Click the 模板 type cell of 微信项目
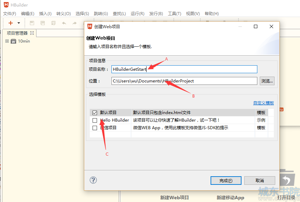The height and width of the screenshot is (202, 300). [261, 128]
